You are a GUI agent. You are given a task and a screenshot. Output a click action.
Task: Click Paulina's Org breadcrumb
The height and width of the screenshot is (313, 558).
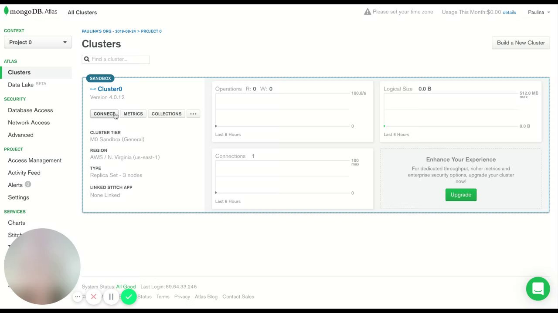click(x=109, y=31)
